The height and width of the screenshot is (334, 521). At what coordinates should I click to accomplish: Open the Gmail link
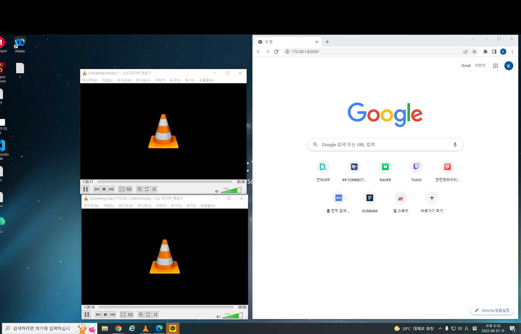[466, 66]
